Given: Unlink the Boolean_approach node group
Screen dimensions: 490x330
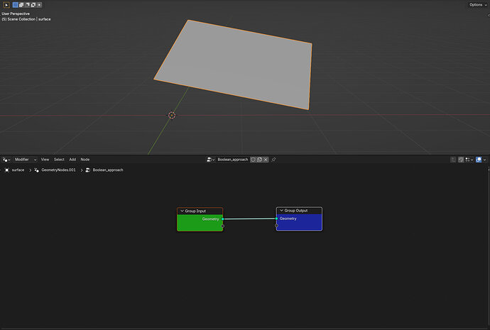Looking at the screenshot, I should 266,160.
